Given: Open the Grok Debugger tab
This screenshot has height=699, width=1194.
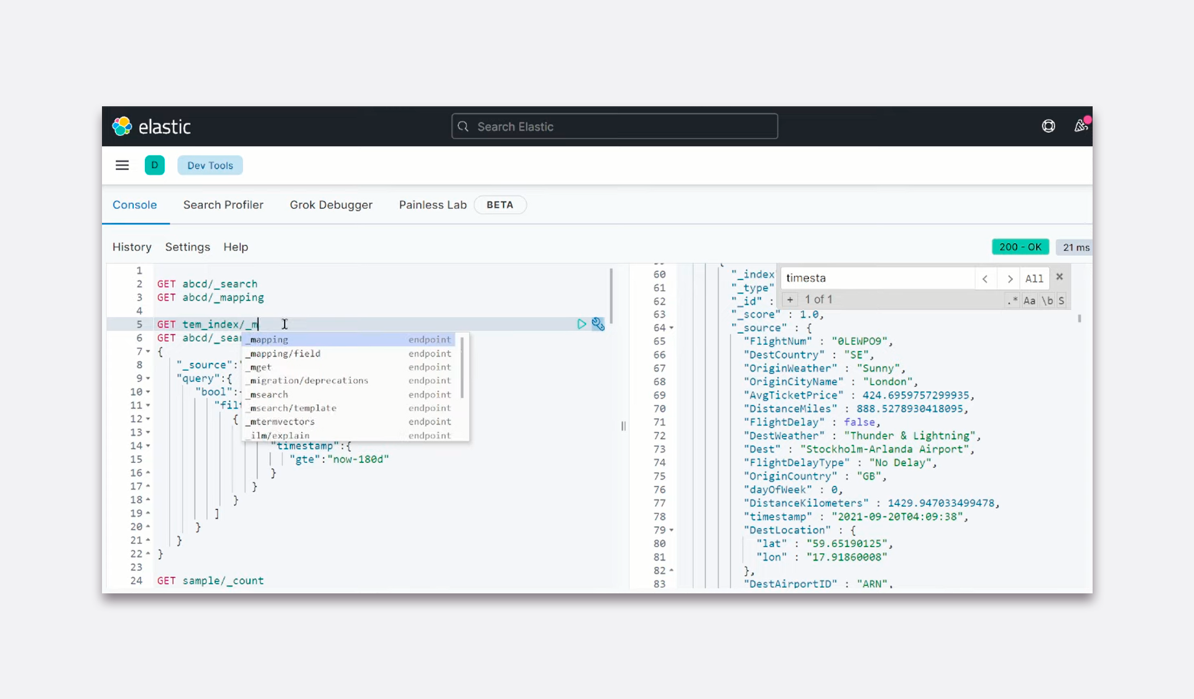Looking at the screenshot, I should pyautogui.click(x=331, y=204).
